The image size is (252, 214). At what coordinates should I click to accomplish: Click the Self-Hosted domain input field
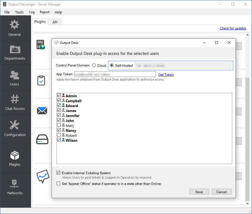(183, 66)
